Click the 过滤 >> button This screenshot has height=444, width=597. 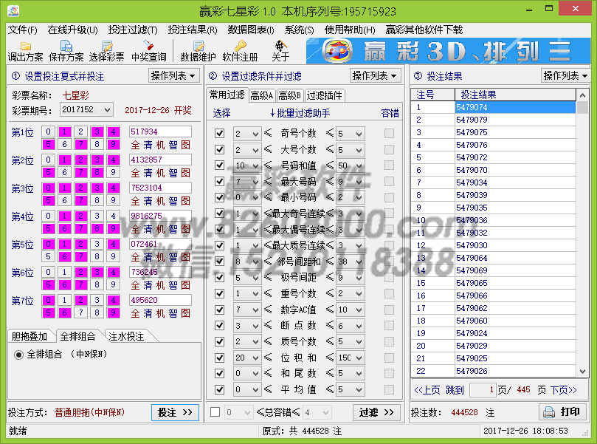point(376,412)
